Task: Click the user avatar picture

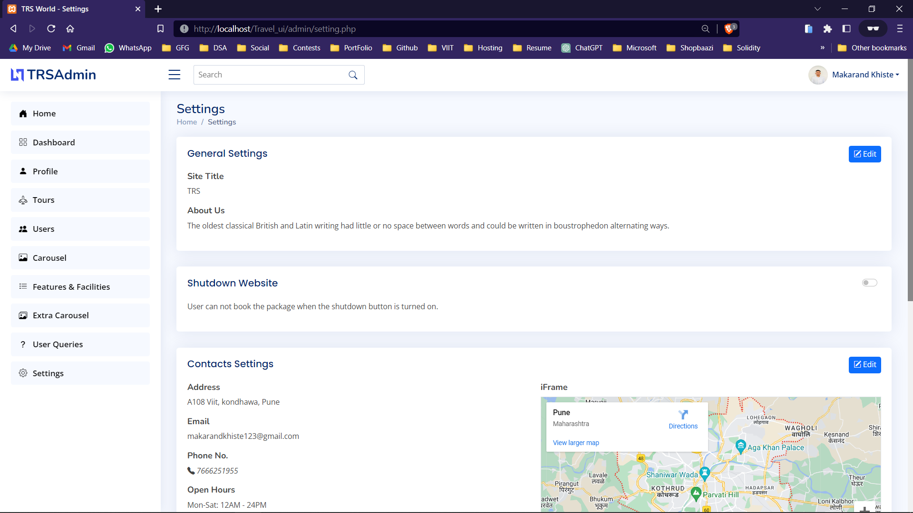Action: point(818,75)
